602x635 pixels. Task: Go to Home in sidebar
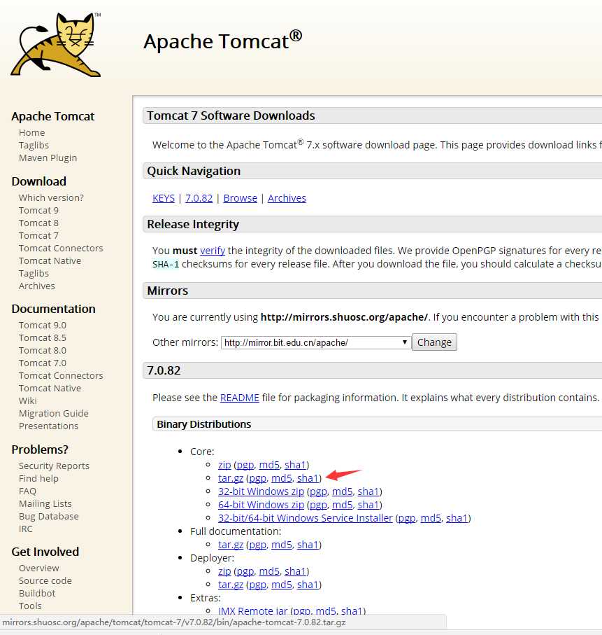32,133
